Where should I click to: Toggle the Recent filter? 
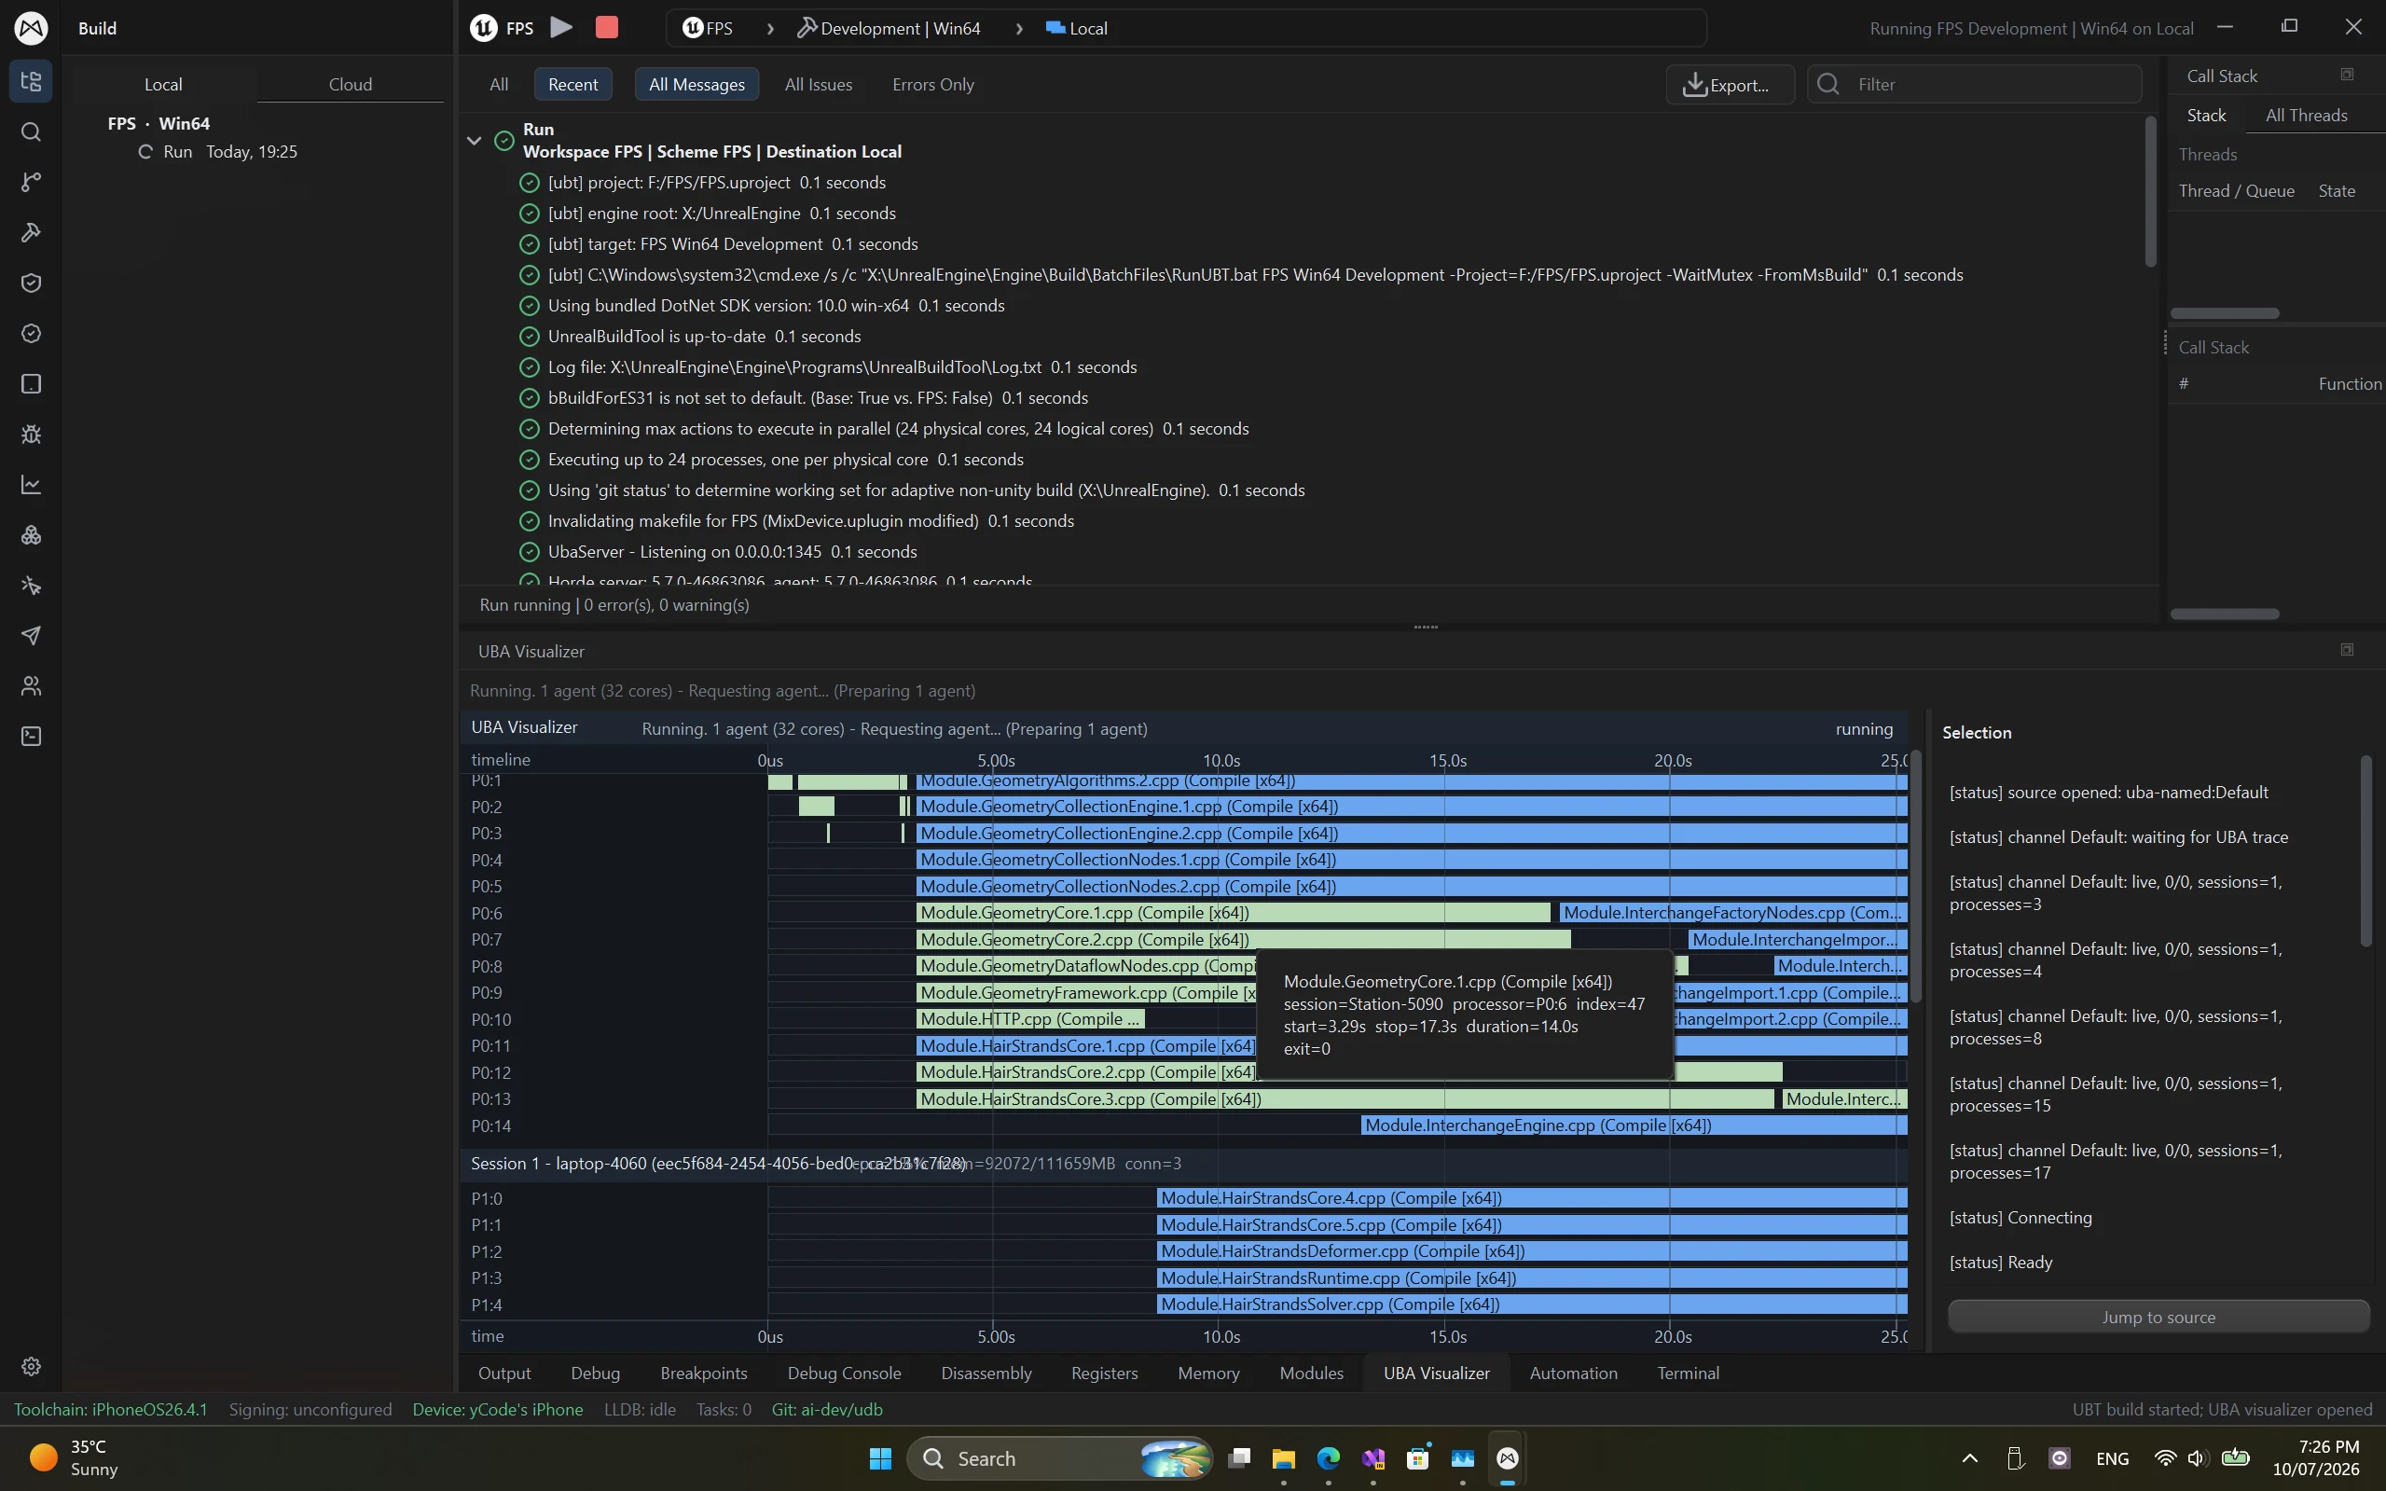tap(572, 84)
